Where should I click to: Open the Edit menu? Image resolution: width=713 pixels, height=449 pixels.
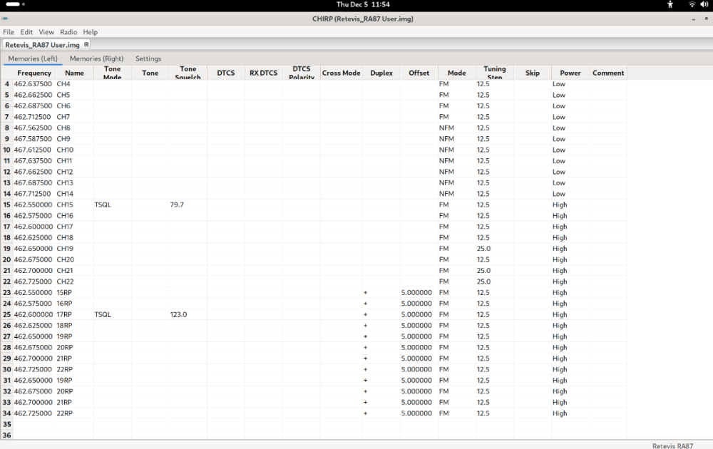tap(26, 32)
